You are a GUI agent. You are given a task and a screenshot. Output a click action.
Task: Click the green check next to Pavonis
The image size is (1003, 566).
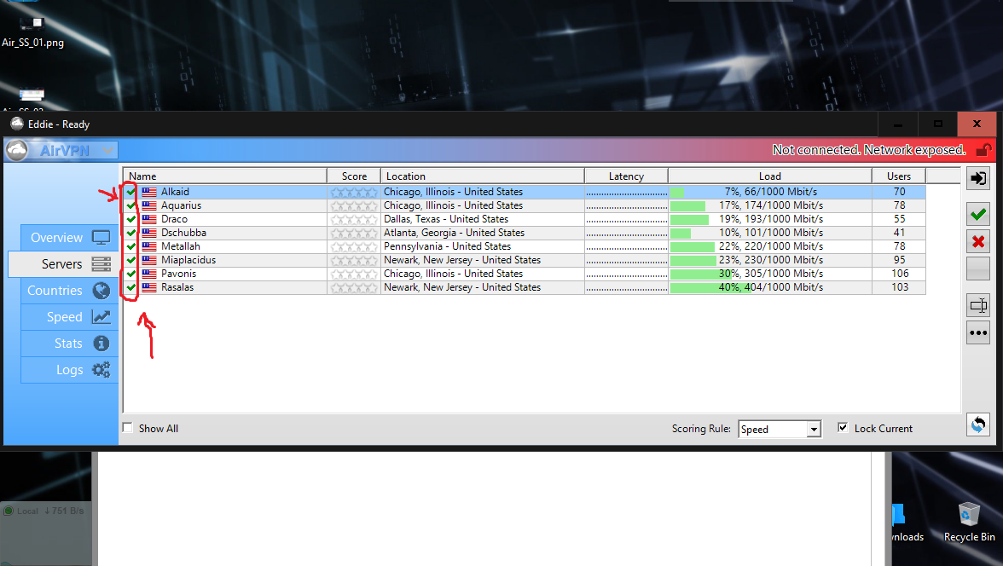(131, 274)
